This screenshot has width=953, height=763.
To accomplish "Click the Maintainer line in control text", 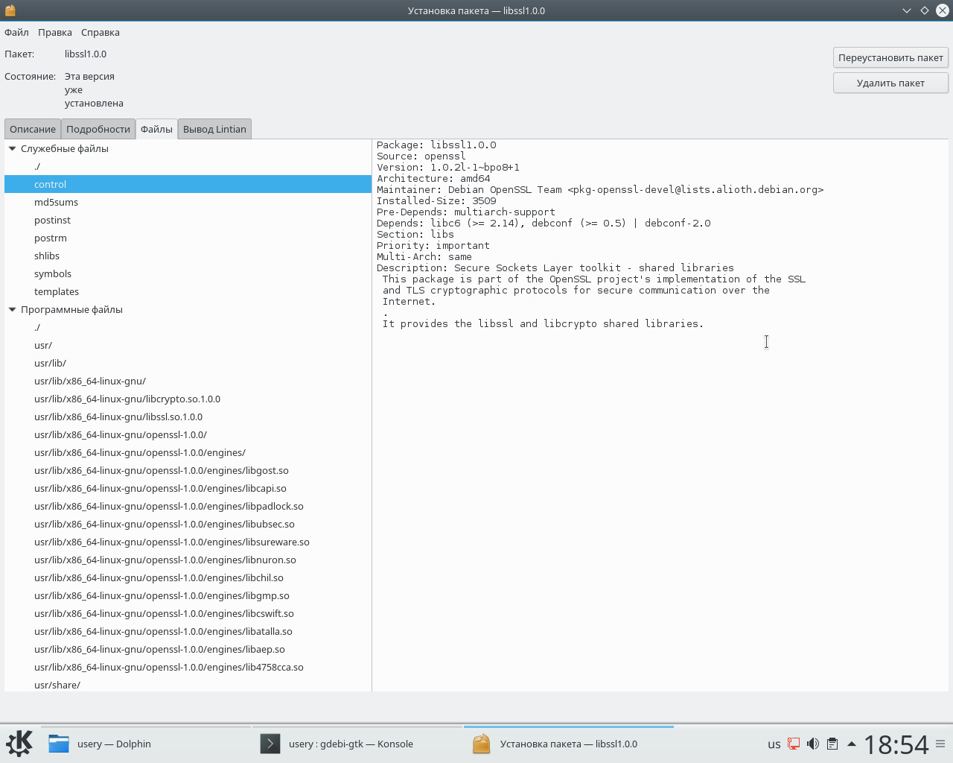I will click(600, 189).
